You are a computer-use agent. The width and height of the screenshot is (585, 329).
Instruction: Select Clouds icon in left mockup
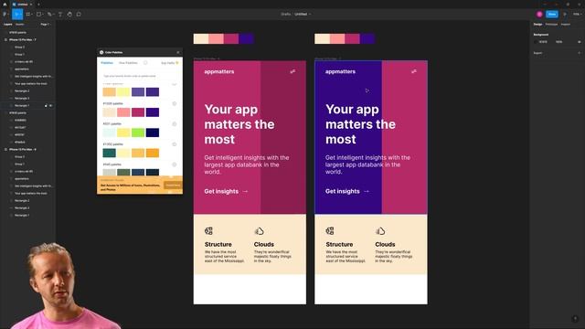pos(259,231)
